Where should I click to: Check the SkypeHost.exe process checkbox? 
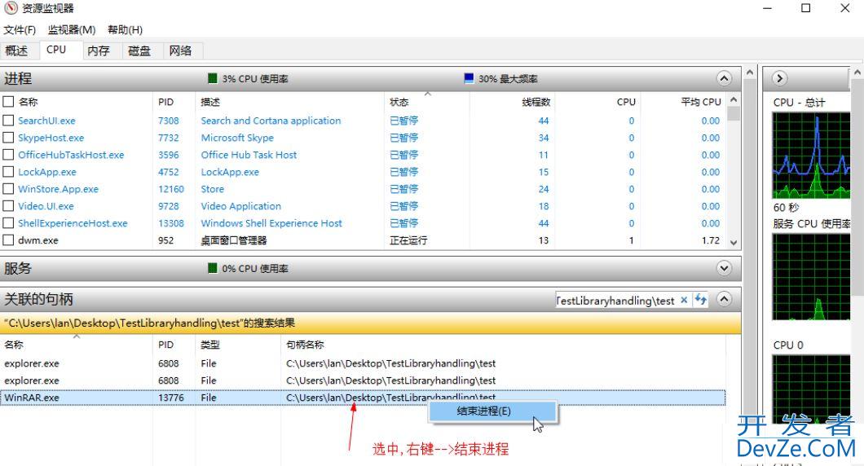click(x=8, y=138)
